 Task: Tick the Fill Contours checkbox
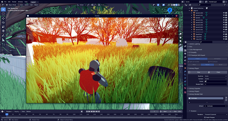click(x=209, y=62)
